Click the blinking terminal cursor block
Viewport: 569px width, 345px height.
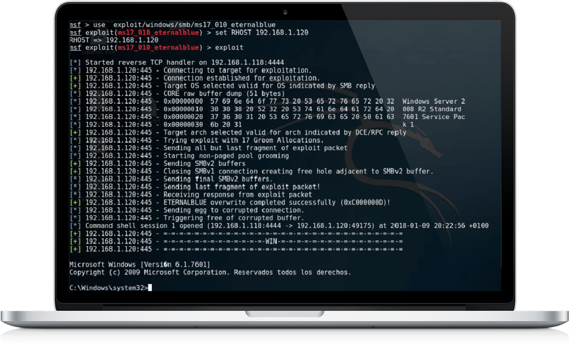[150, 288]
